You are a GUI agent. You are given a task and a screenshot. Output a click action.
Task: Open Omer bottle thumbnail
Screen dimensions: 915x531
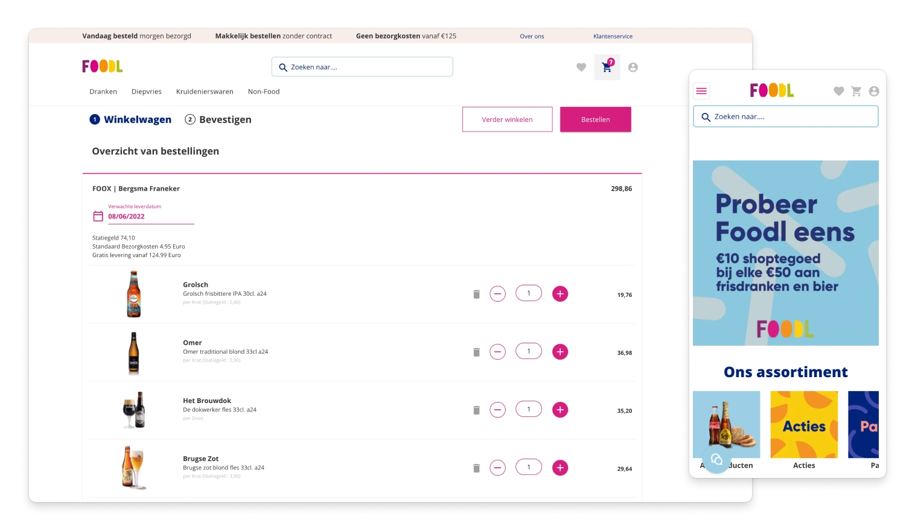(x=133, y=353)
